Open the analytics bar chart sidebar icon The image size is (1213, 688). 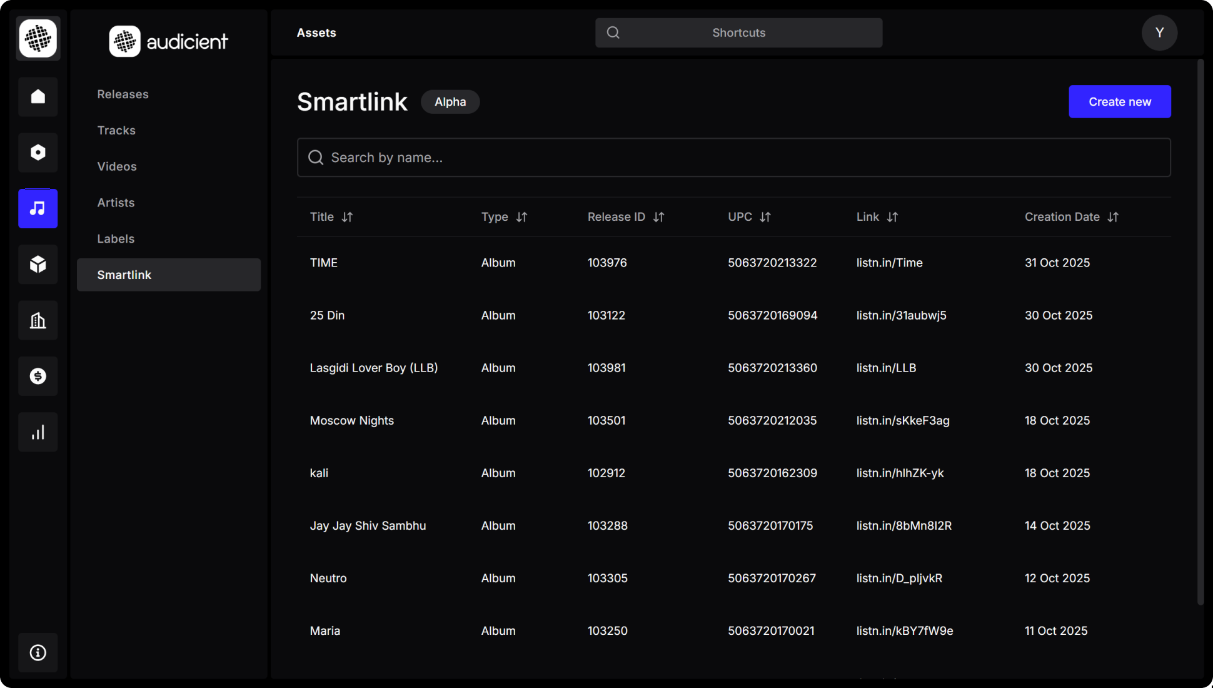[38, 432]
